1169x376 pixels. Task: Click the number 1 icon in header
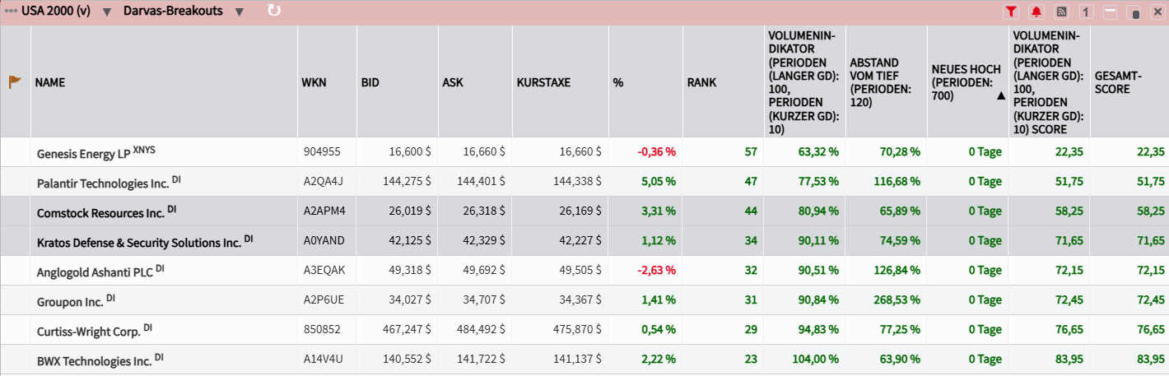click(x=1086, y=12)
